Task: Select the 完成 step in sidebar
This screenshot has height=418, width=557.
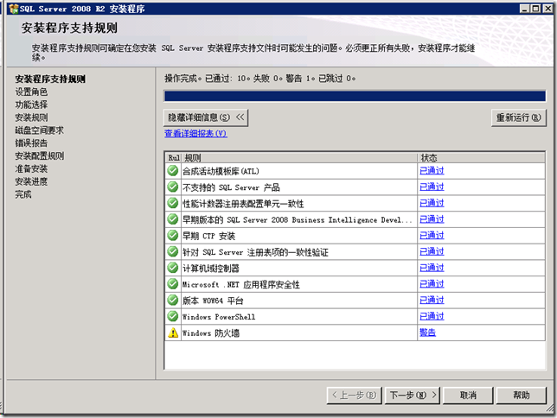Action: [23, 194]
